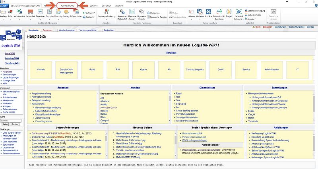
Task: Switch to the AUSWERTUNG ribbon tab
Action: (x=67, y=6)
